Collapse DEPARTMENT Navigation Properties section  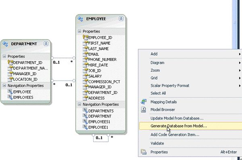tap(4, 85)
